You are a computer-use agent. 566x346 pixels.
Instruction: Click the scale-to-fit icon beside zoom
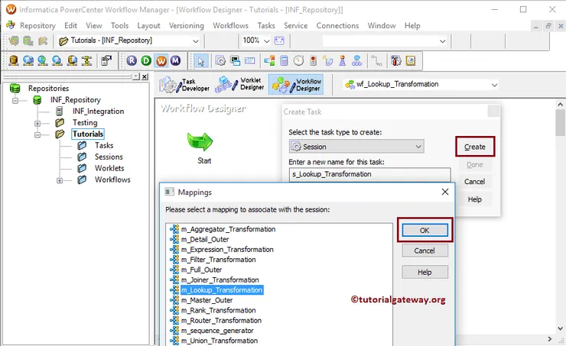coord(279,40)
